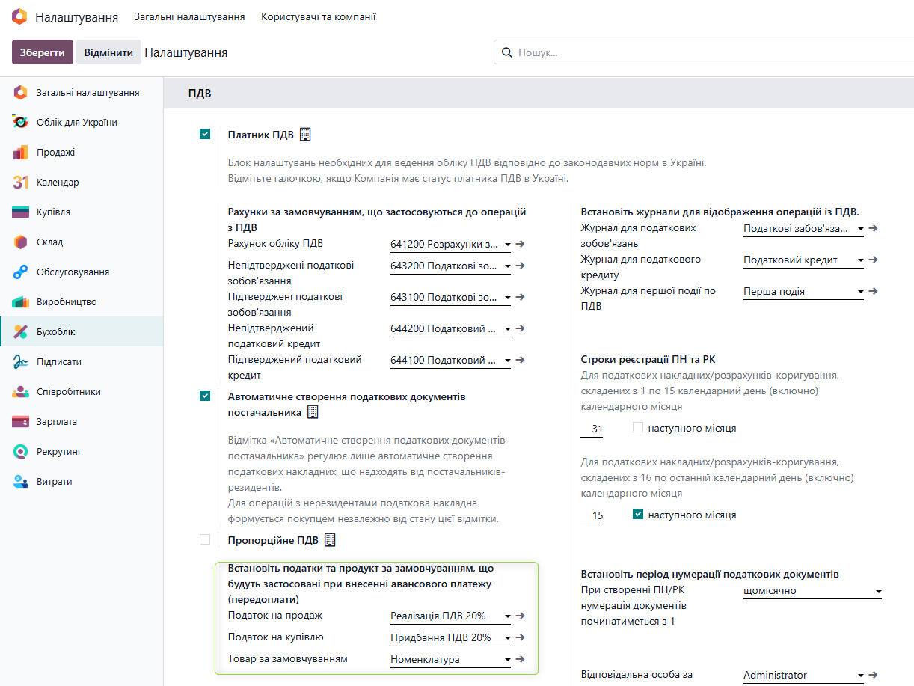Open the Користувачі та компанії menu
The width and height of the screenshot is (914, 686).
[319, 16]
